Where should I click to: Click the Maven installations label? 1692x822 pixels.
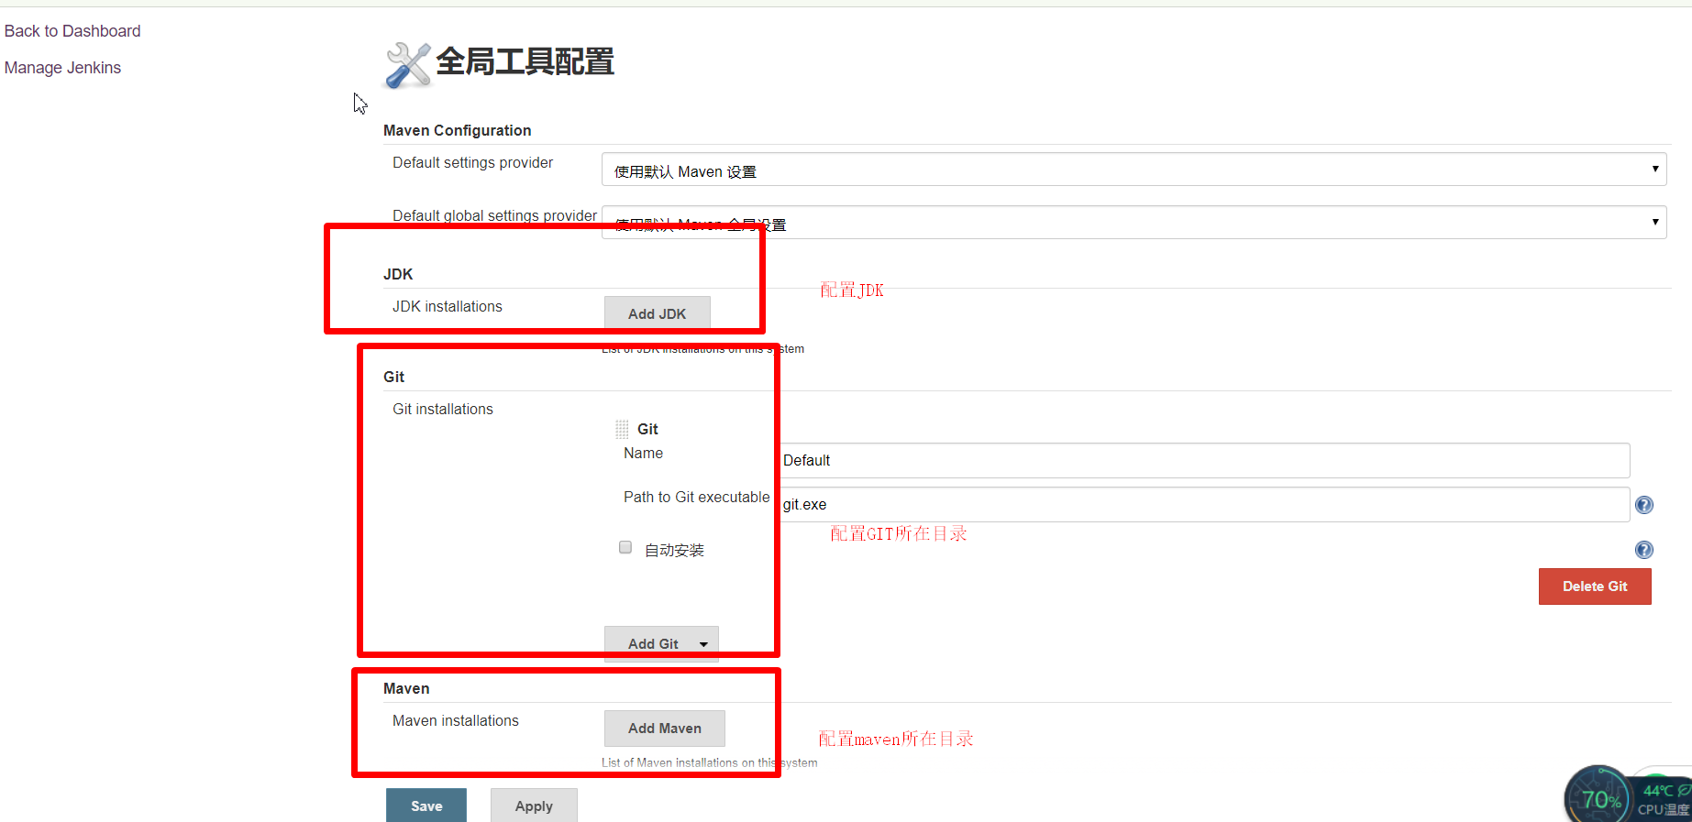456,720
